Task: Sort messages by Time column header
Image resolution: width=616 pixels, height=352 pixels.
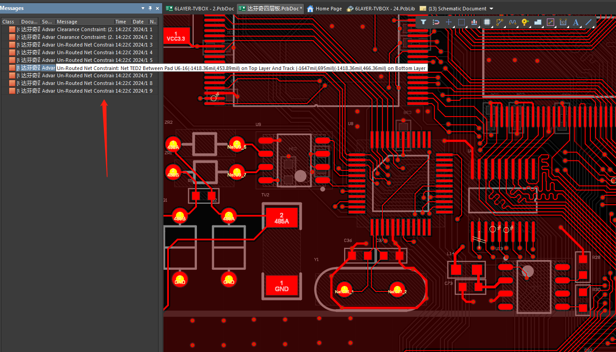Action: click(x=122, y=22)
